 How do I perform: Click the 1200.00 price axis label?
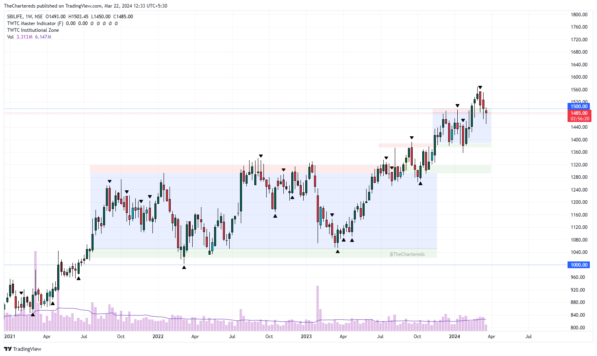point(579,202)
